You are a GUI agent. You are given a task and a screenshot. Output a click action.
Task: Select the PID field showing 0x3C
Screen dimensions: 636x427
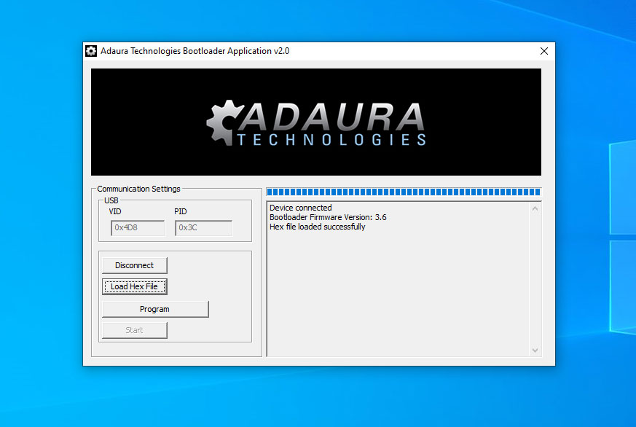tap(203, 228)
